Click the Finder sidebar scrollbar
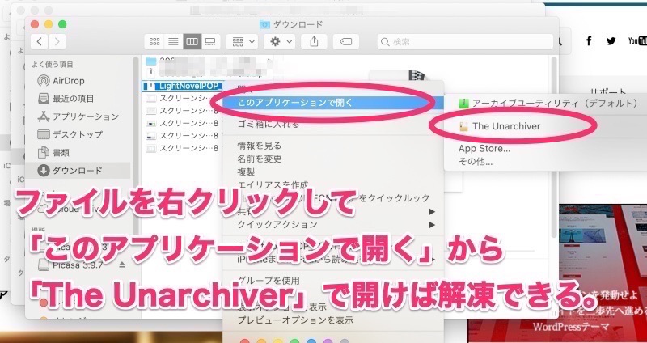The width and height of the screenshot is (647, 343). click(136, 145)
